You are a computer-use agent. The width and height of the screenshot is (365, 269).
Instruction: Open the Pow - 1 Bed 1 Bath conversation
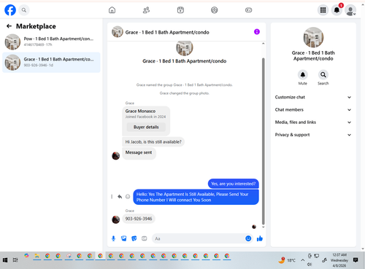[51, 42]
